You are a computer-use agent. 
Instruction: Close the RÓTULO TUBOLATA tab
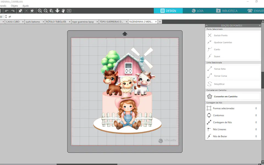70,22
